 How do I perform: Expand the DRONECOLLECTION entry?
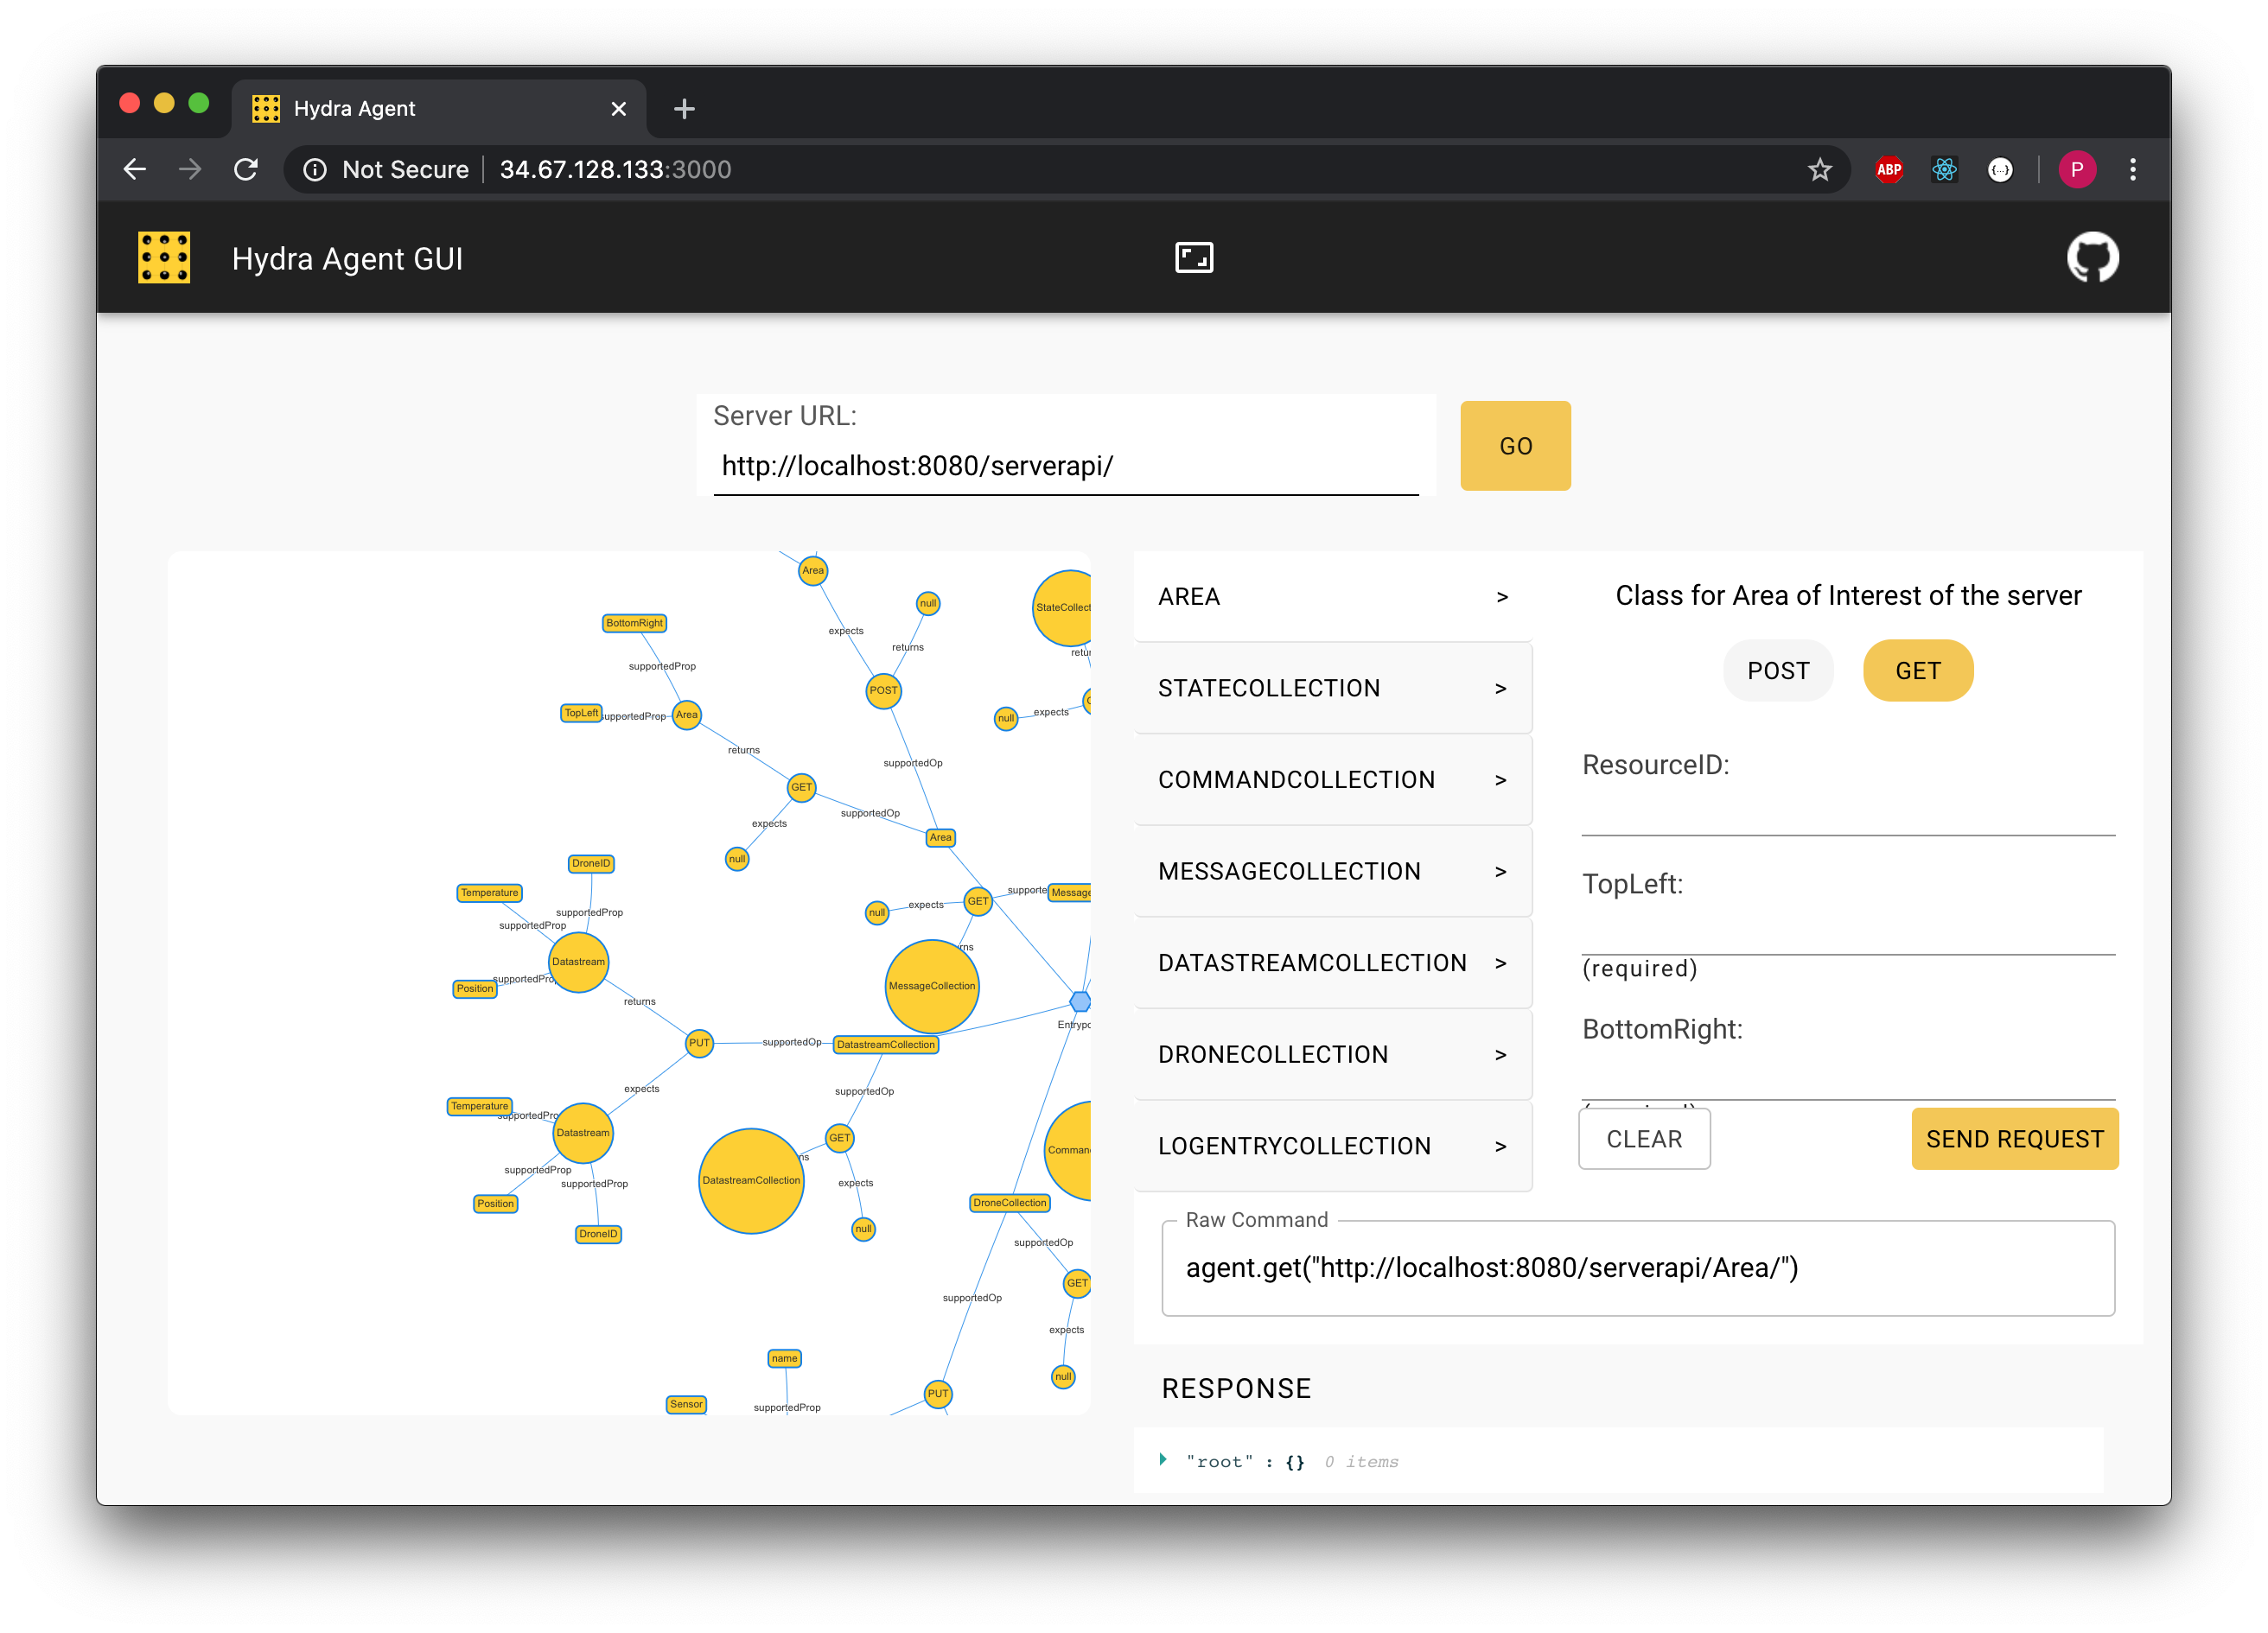click(1332, 1054)
